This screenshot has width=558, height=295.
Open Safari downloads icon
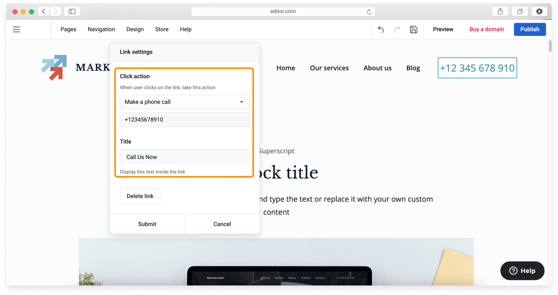pyautogui.click(x=539, y=11)
